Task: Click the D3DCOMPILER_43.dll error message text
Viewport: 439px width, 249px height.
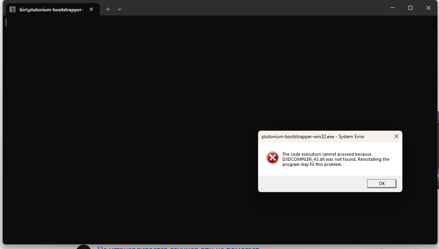Action: coord(335,159)
